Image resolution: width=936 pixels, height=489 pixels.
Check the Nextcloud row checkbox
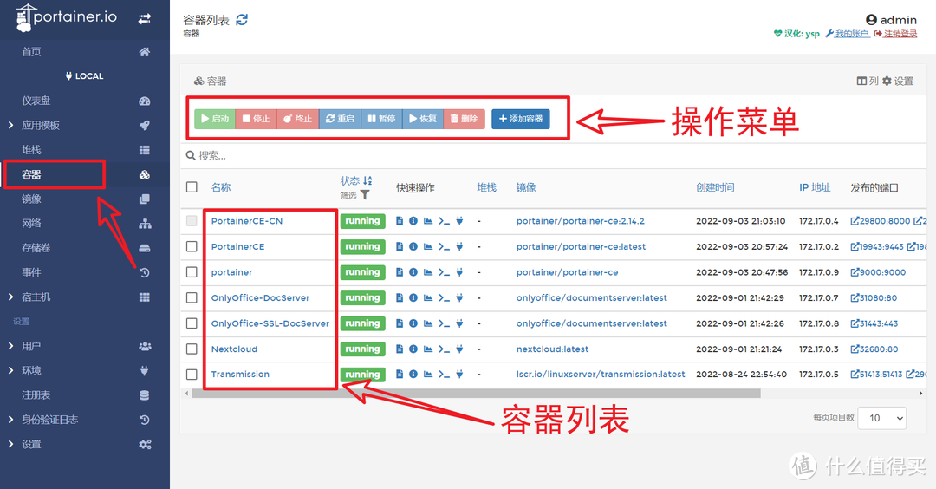coord(192,349)
